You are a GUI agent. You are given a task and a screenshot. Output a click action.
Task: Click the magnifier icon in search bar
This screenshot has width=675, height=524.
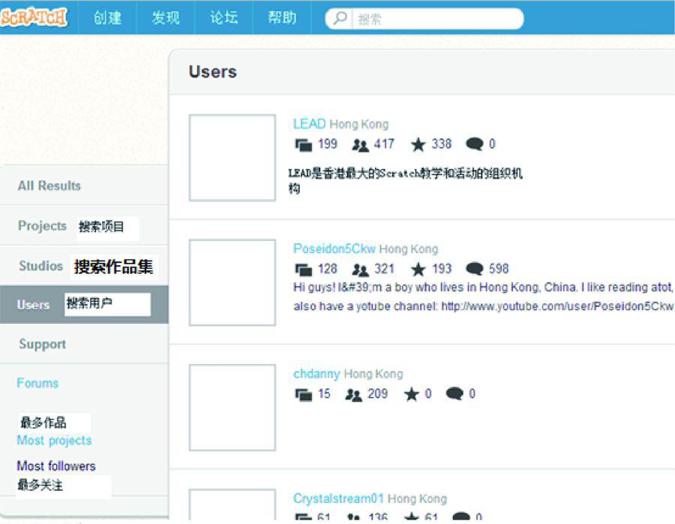tap(340, 19)
